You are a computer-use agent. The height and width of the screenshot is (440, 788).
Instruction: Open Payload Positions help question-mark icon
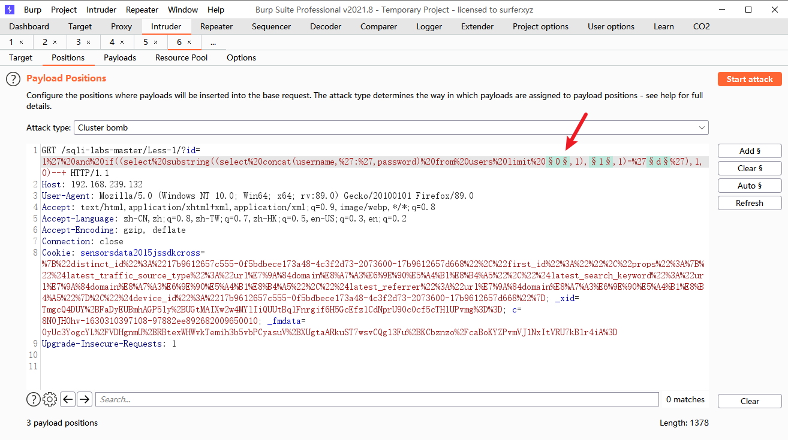(13, 79)
